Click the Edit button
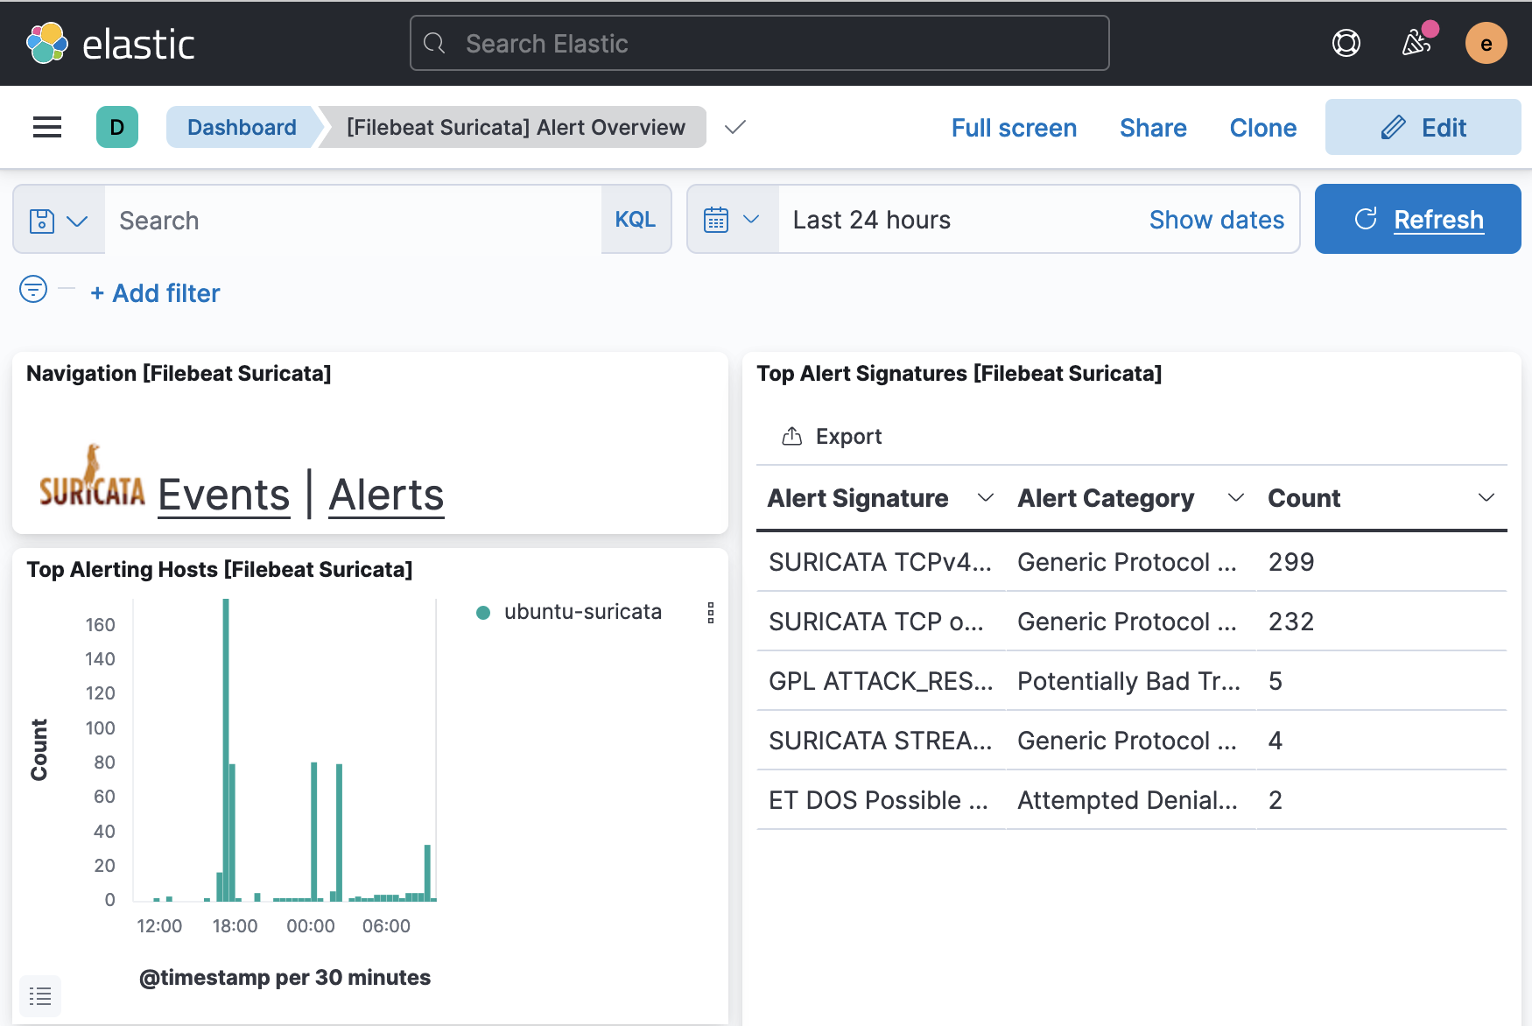The height and width of the screenshot is (1026, 1532). 1423,127
